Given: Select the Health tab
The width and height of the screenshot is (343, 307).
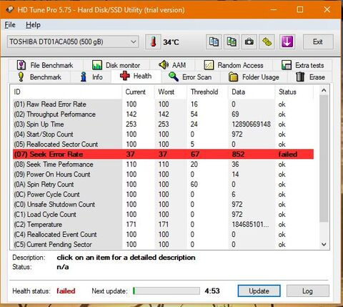Looking at the screenshot, I should point(136,76).
